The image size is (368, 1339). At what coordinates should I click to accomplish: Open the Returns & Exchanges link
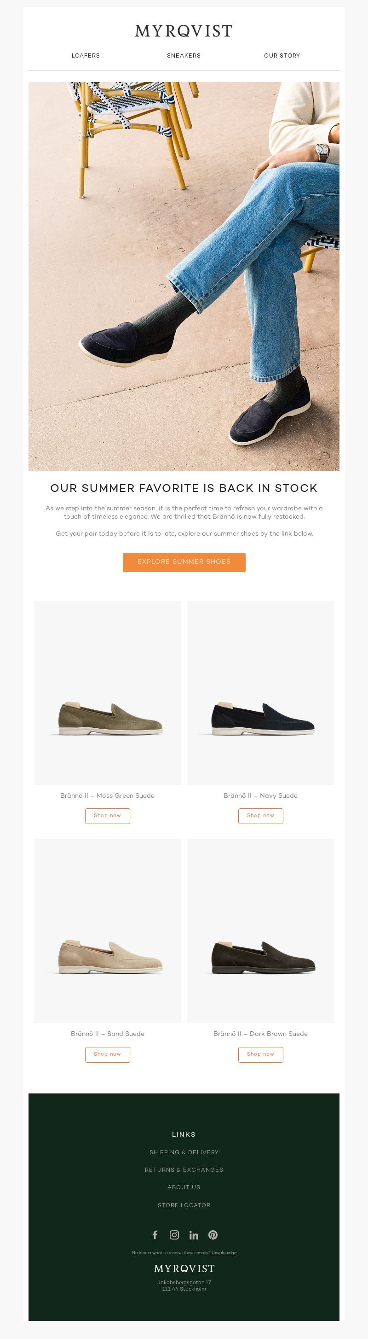pyautogui.click(x=184, y=1170)
